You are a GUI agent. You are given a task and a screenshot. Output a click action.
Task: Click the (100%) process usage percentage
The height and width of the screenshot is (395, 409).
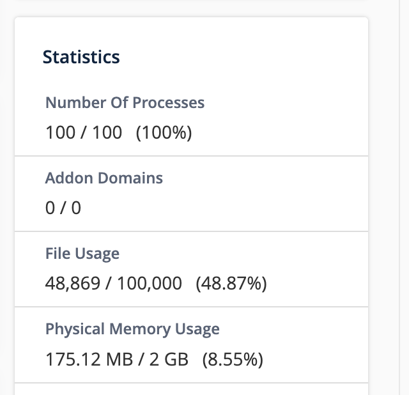point(164,133)
